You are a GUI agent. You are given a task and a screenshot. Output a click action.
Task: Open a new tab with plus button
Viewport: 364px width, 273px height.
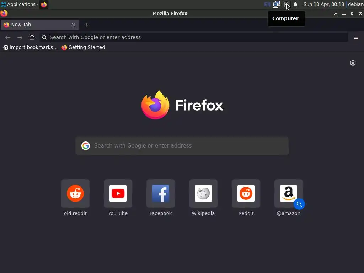[86, 25]
